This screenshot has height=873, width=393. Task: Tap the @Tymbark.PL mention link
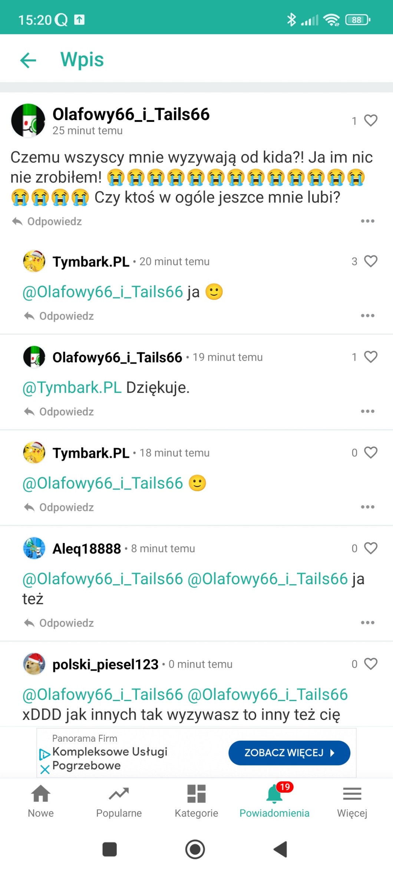tap(72, 388)
